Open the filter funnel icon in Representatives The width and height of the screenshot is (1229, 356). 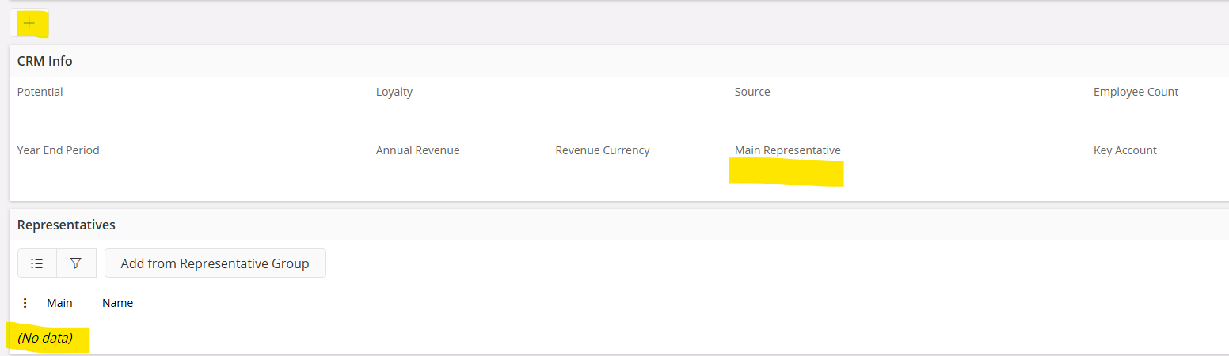(x=76, y=263)
